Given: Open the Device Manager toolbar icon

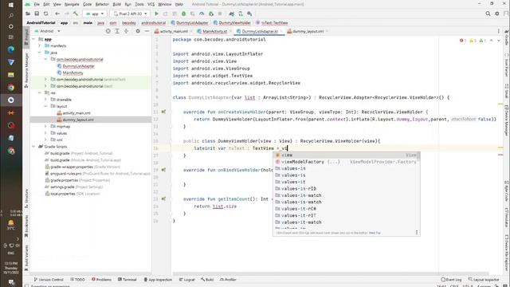Looking at the screenshot, I should [x=241, y=14].
